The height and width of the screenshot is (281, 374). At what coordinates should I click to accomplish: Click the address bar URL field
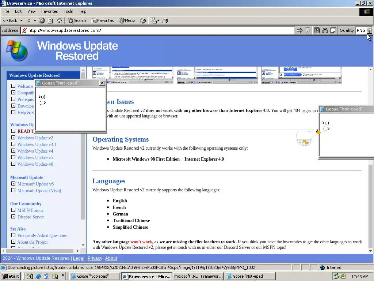(x=157, y=30)
